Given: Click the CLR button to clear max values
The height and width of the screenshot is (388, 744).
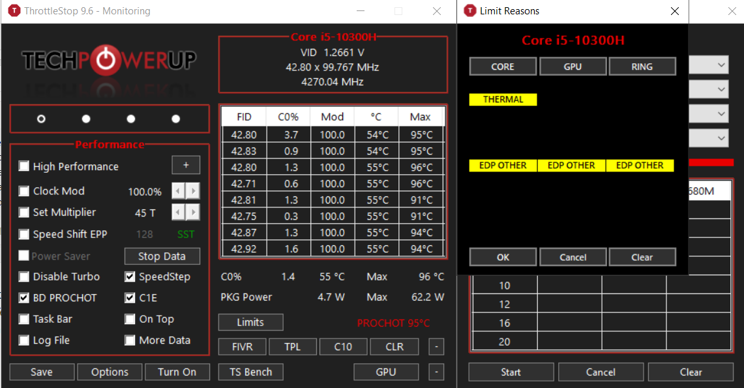Looking at the screenshot, I should point(394,347).
